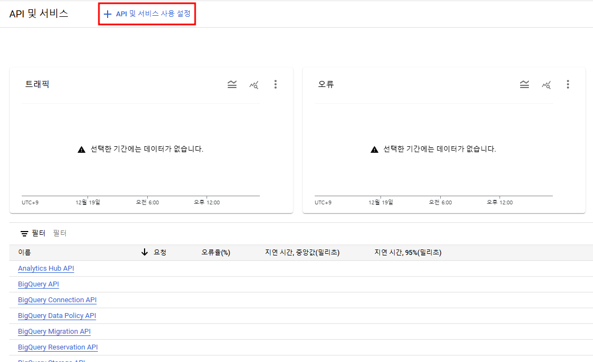The width and height of the screenshot is (593, 362).
Task: Open BigQuery API link
Action: click(x=39, y=284)
